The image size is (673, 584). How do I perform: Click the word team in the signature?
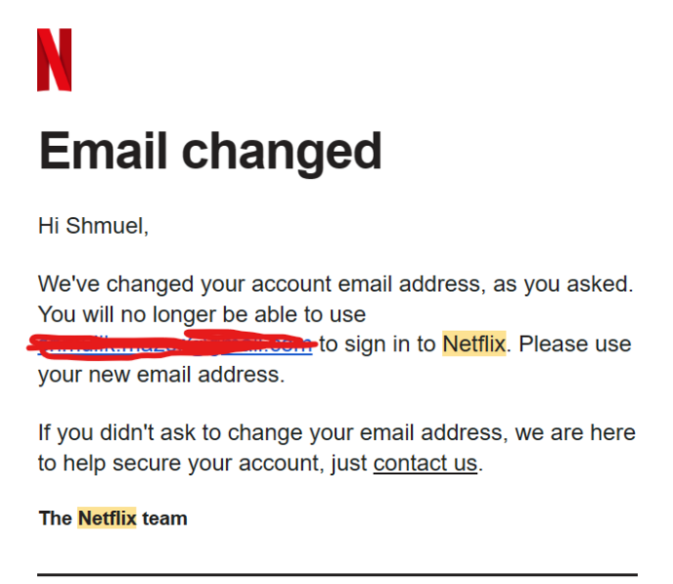pos(165,519)
